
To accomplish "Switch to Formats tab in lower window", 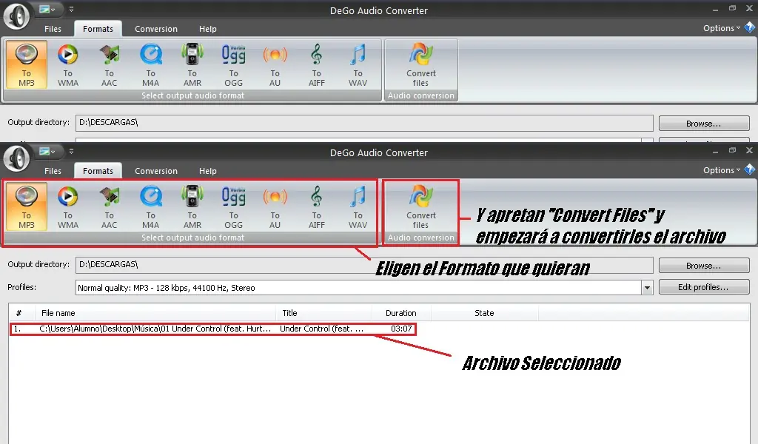I will pos(98,171).
